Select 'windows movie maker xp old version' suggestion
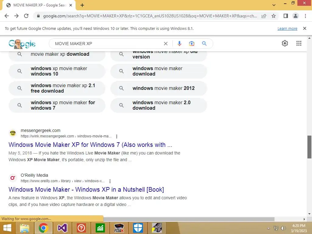Viewport: 312px width, 234px height. [x=158, y=55]
